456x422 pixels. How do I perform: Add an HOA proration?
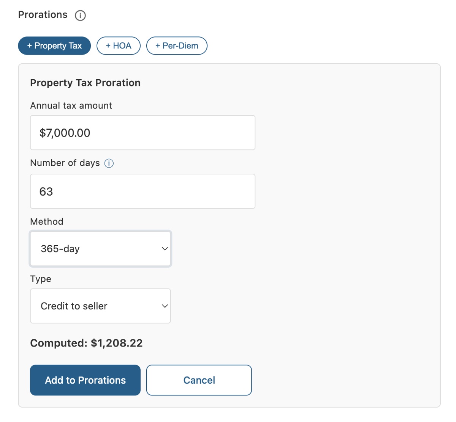(x=119, y=46)
